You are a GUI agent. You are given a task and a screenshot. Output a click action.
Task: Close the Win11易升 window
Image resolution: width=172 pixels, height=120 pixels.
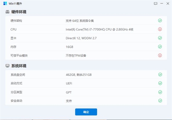168,3
